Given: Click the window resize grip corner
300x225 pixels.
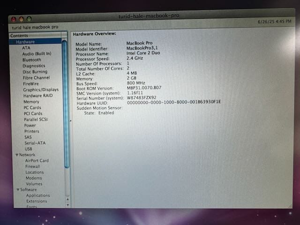Looking at the screenshot, I should click(x=290, y=206).
